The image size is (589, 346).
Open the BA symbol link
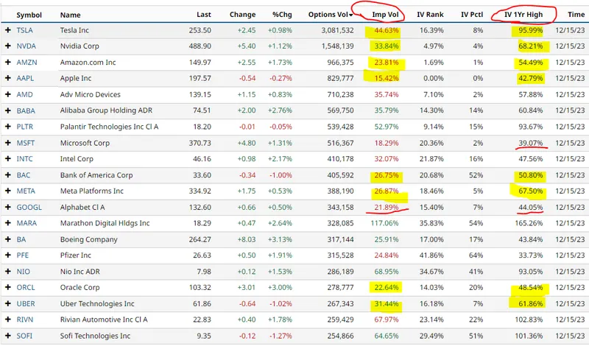click(21, 239)
